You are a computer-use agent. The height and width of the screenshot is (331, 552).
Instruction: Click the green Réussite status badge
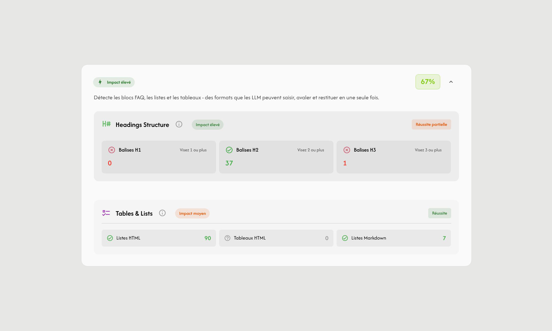(x=439, y=213)
